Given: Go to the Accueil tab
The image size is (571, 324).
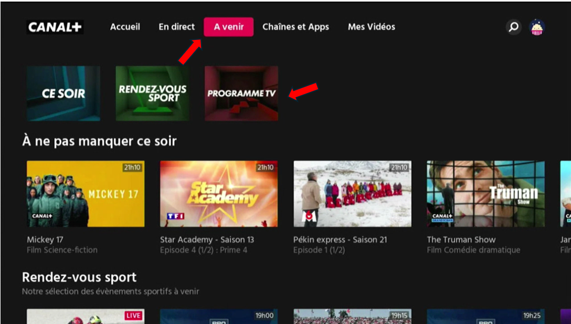Looking at the screenshot, I should (125, 27).
